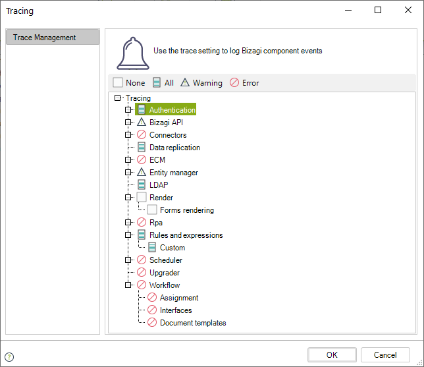Select the Custom label
This screenshot has height=367, width=424.
[x=172, y=247]
